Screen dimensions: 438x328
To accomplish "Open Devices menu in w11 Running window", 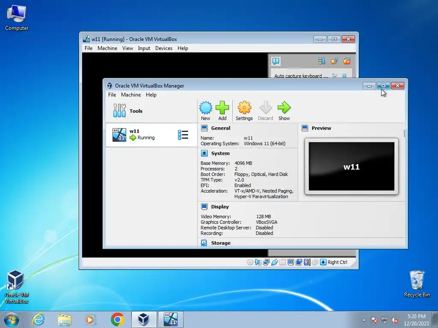I will click(x=164, y=48).
